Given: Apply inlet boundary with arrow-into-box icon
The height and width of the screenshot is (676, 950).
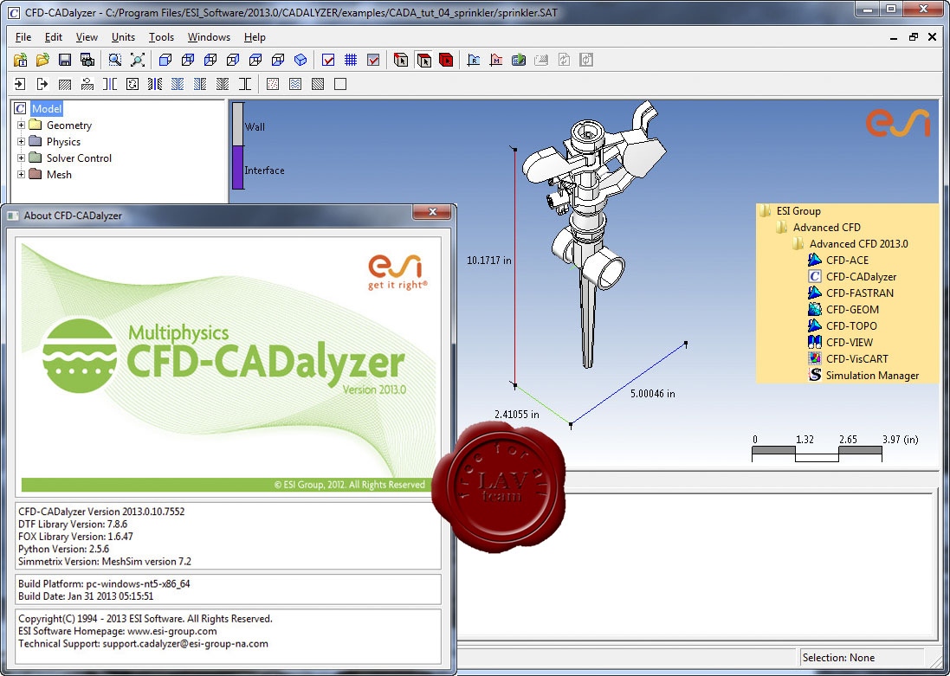Looking at the screenshot, I should (20, 84).
